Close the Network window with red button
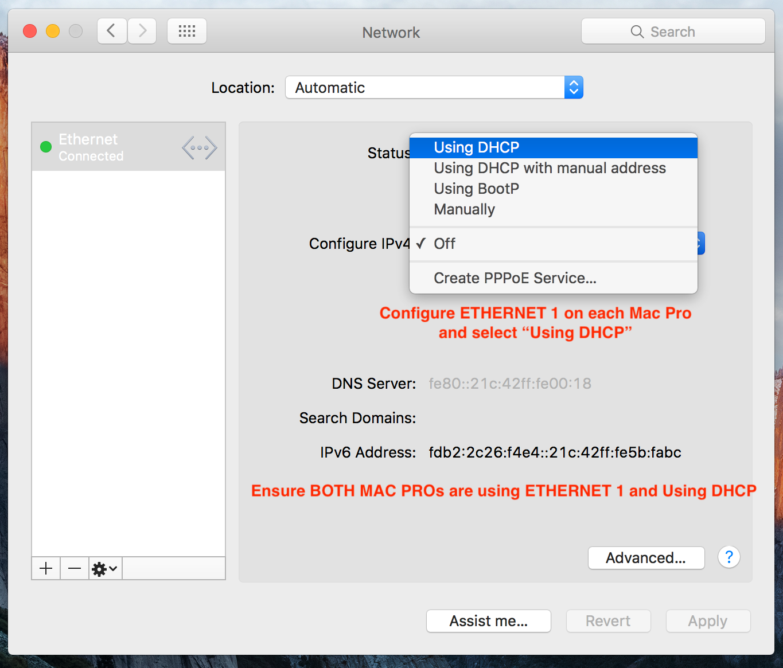 [30, 31]
